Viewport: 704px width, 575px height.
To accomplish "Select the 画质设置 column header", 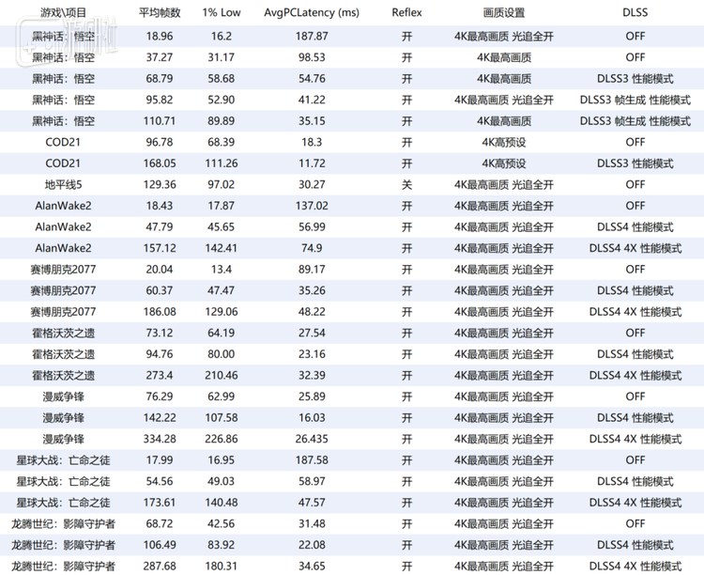I will coord(504,14).
